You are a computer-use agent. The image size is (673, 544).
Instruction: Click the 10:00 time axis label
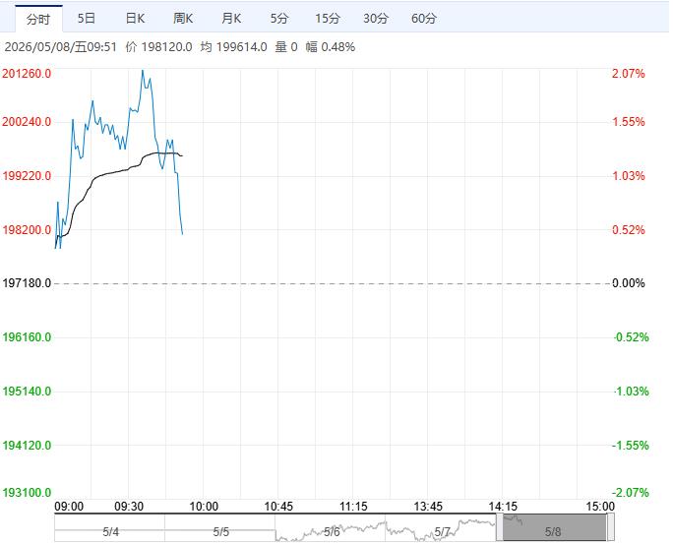(x=204, y=507)
